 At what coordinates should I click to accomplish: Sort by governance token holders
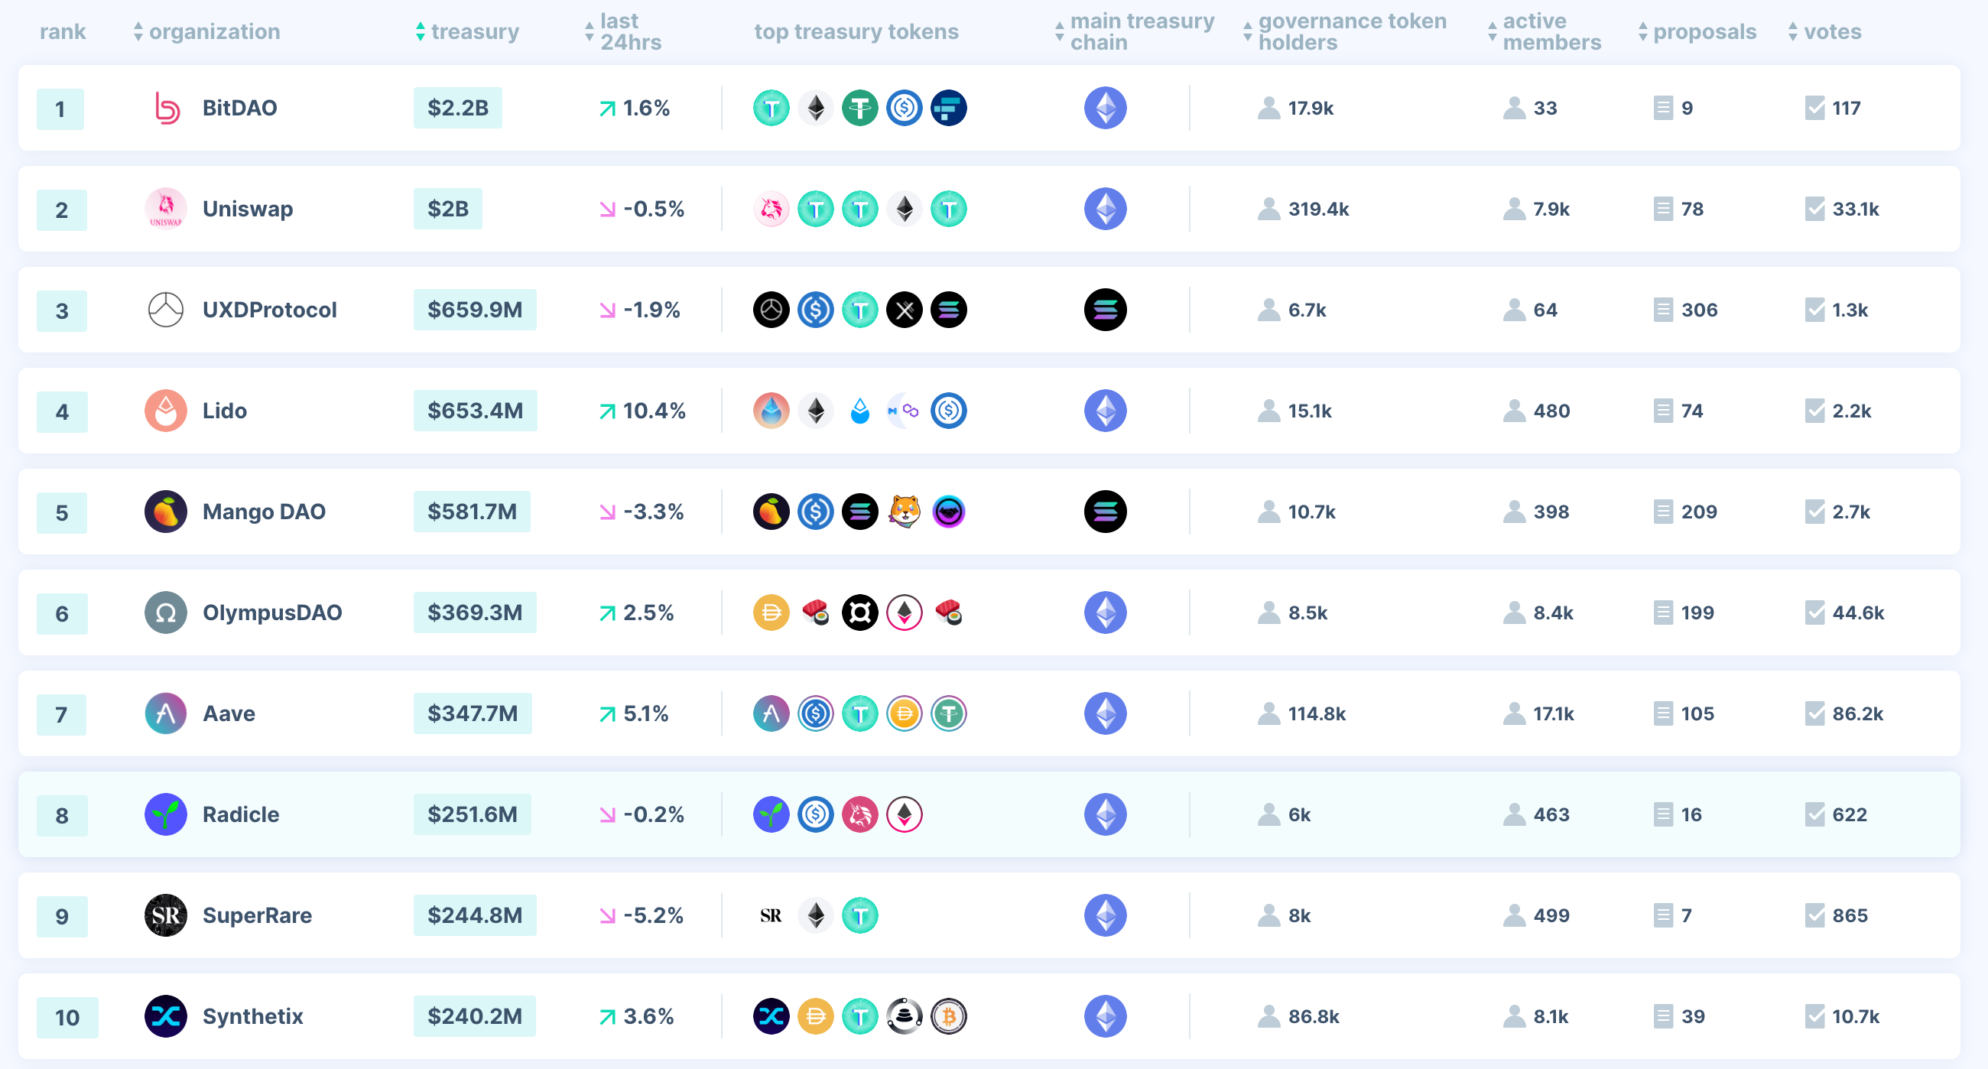click(x=1344, y=31)
